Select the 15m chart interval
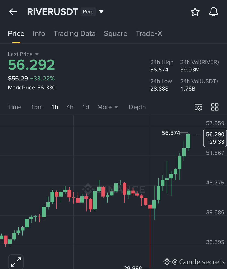227x269 pixels. (x=37, y=107)
